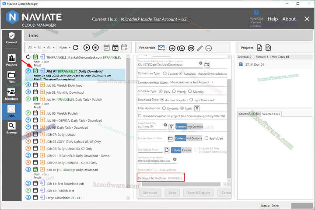315x210 pixels.
Task: Stop the running job with stop icon
Action: pyautogui.click(x=95, y=47)
